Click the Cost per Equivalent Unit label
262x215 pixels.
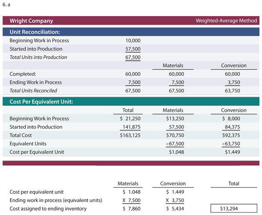pyautogui.click(x=37, y=152)
